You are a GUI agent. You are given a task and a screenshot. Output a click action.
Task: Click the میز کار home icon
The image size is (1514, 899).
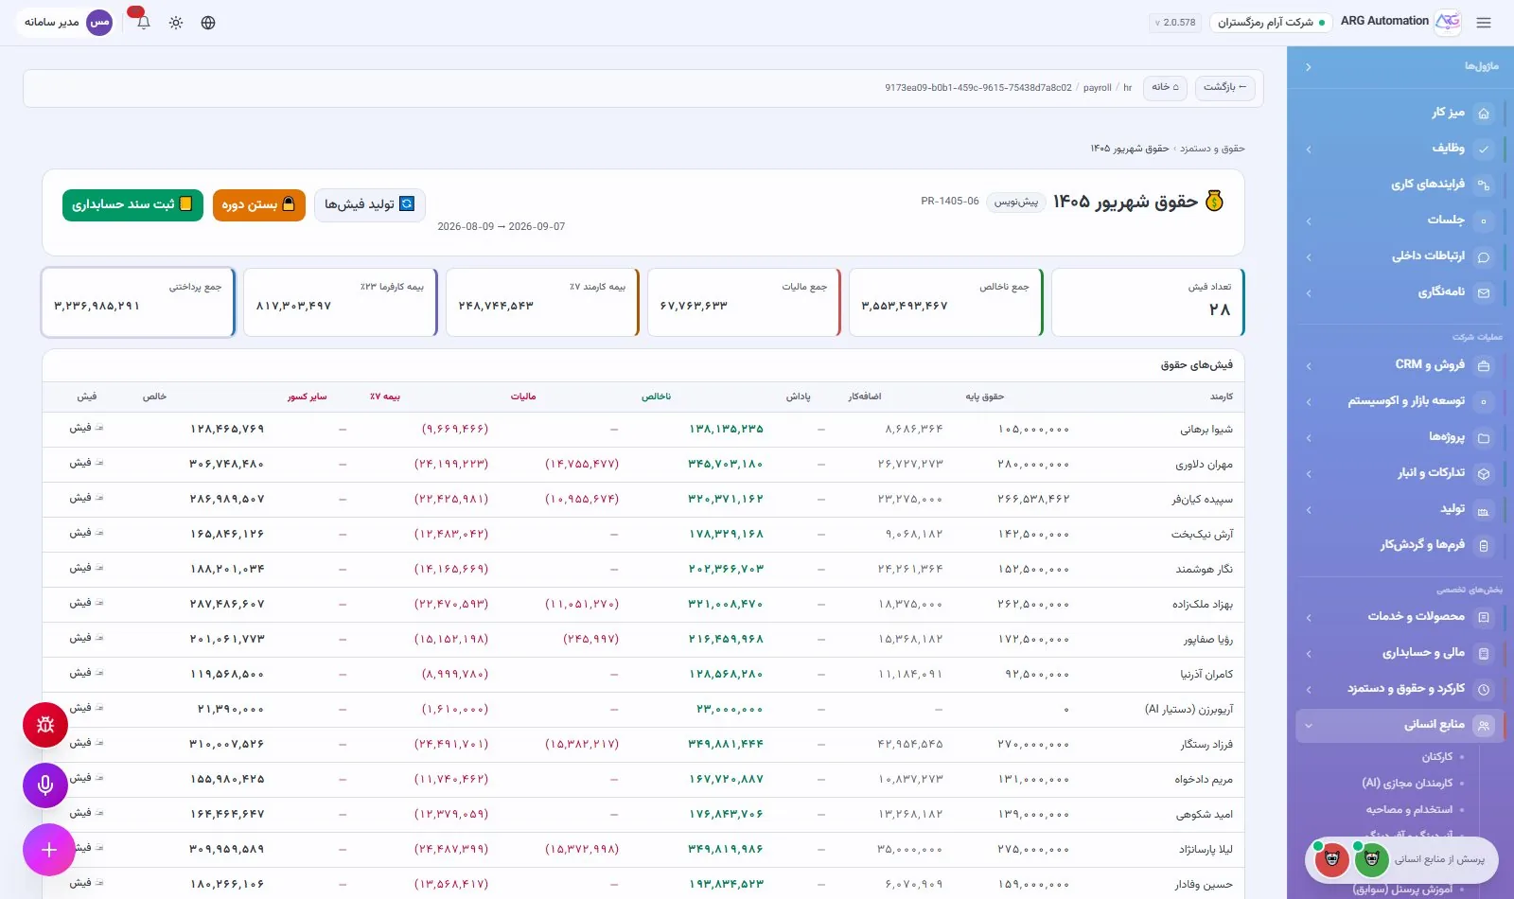pos(1484,114)
